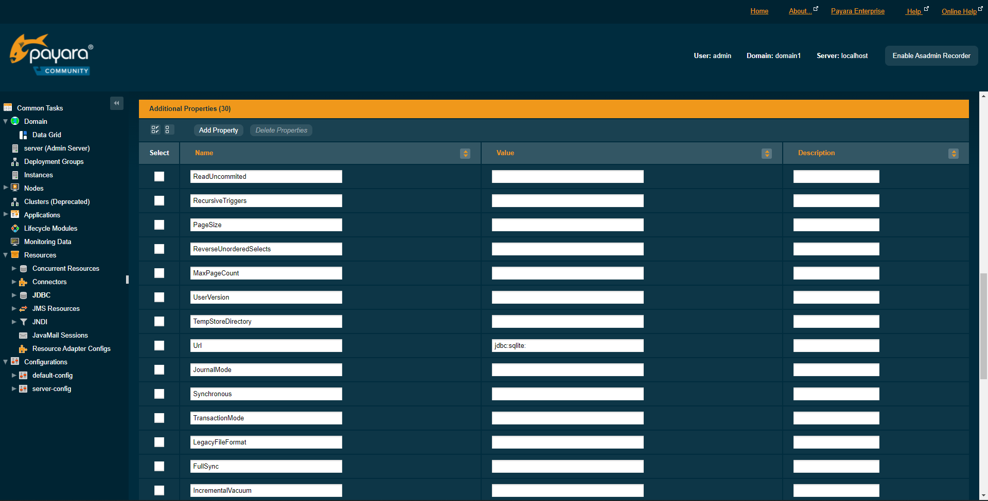Select all rows using the select-all icon

(155, 129)
